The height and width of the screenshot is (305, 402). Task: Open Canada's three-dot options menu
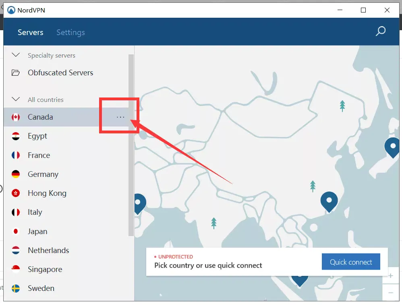[x=120, y=117]
